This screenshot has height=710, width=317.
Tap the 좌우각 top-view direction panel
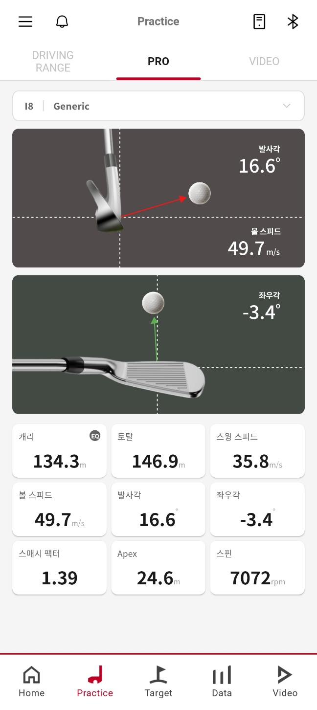point(158,345)
